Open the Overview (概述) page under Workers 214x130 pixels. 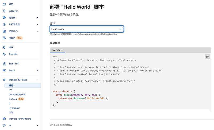(x=22, y=86)
